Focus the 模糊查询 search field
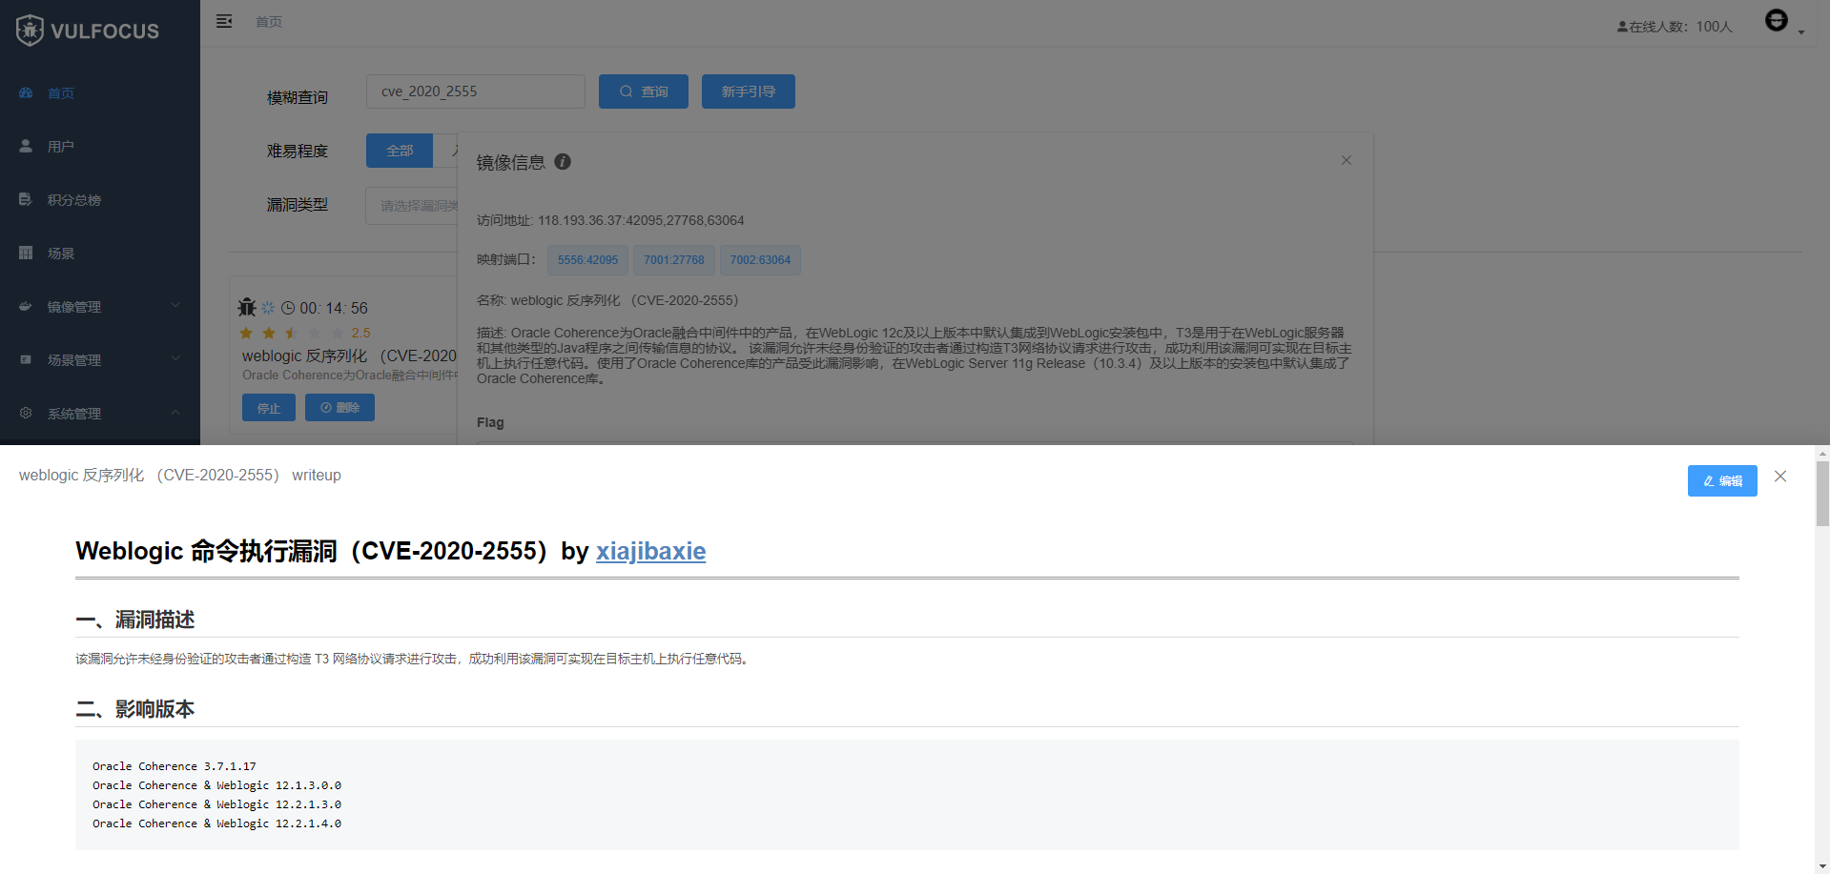 (476, 91)
